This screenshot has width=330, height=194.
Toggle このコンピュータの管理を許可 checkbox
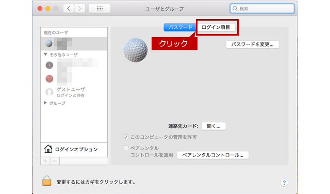coord(126,137)
